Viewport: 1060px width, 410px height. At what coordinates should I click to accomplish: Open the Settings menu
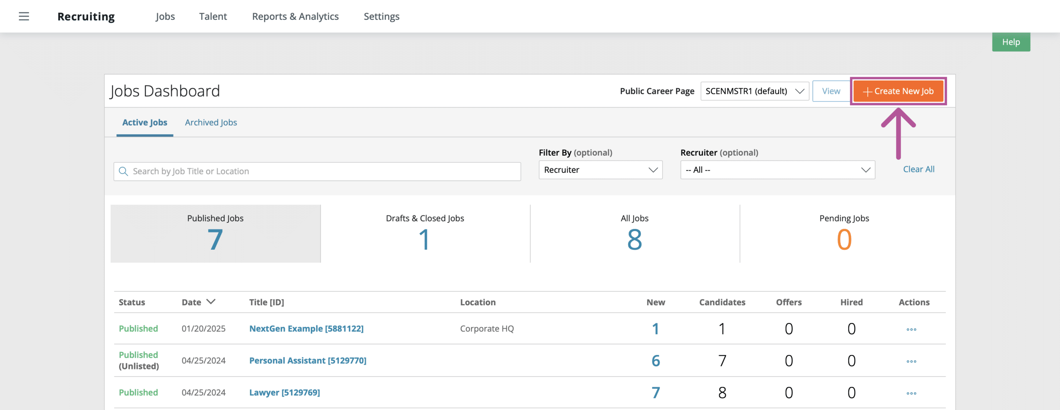(x=381, y=17)
